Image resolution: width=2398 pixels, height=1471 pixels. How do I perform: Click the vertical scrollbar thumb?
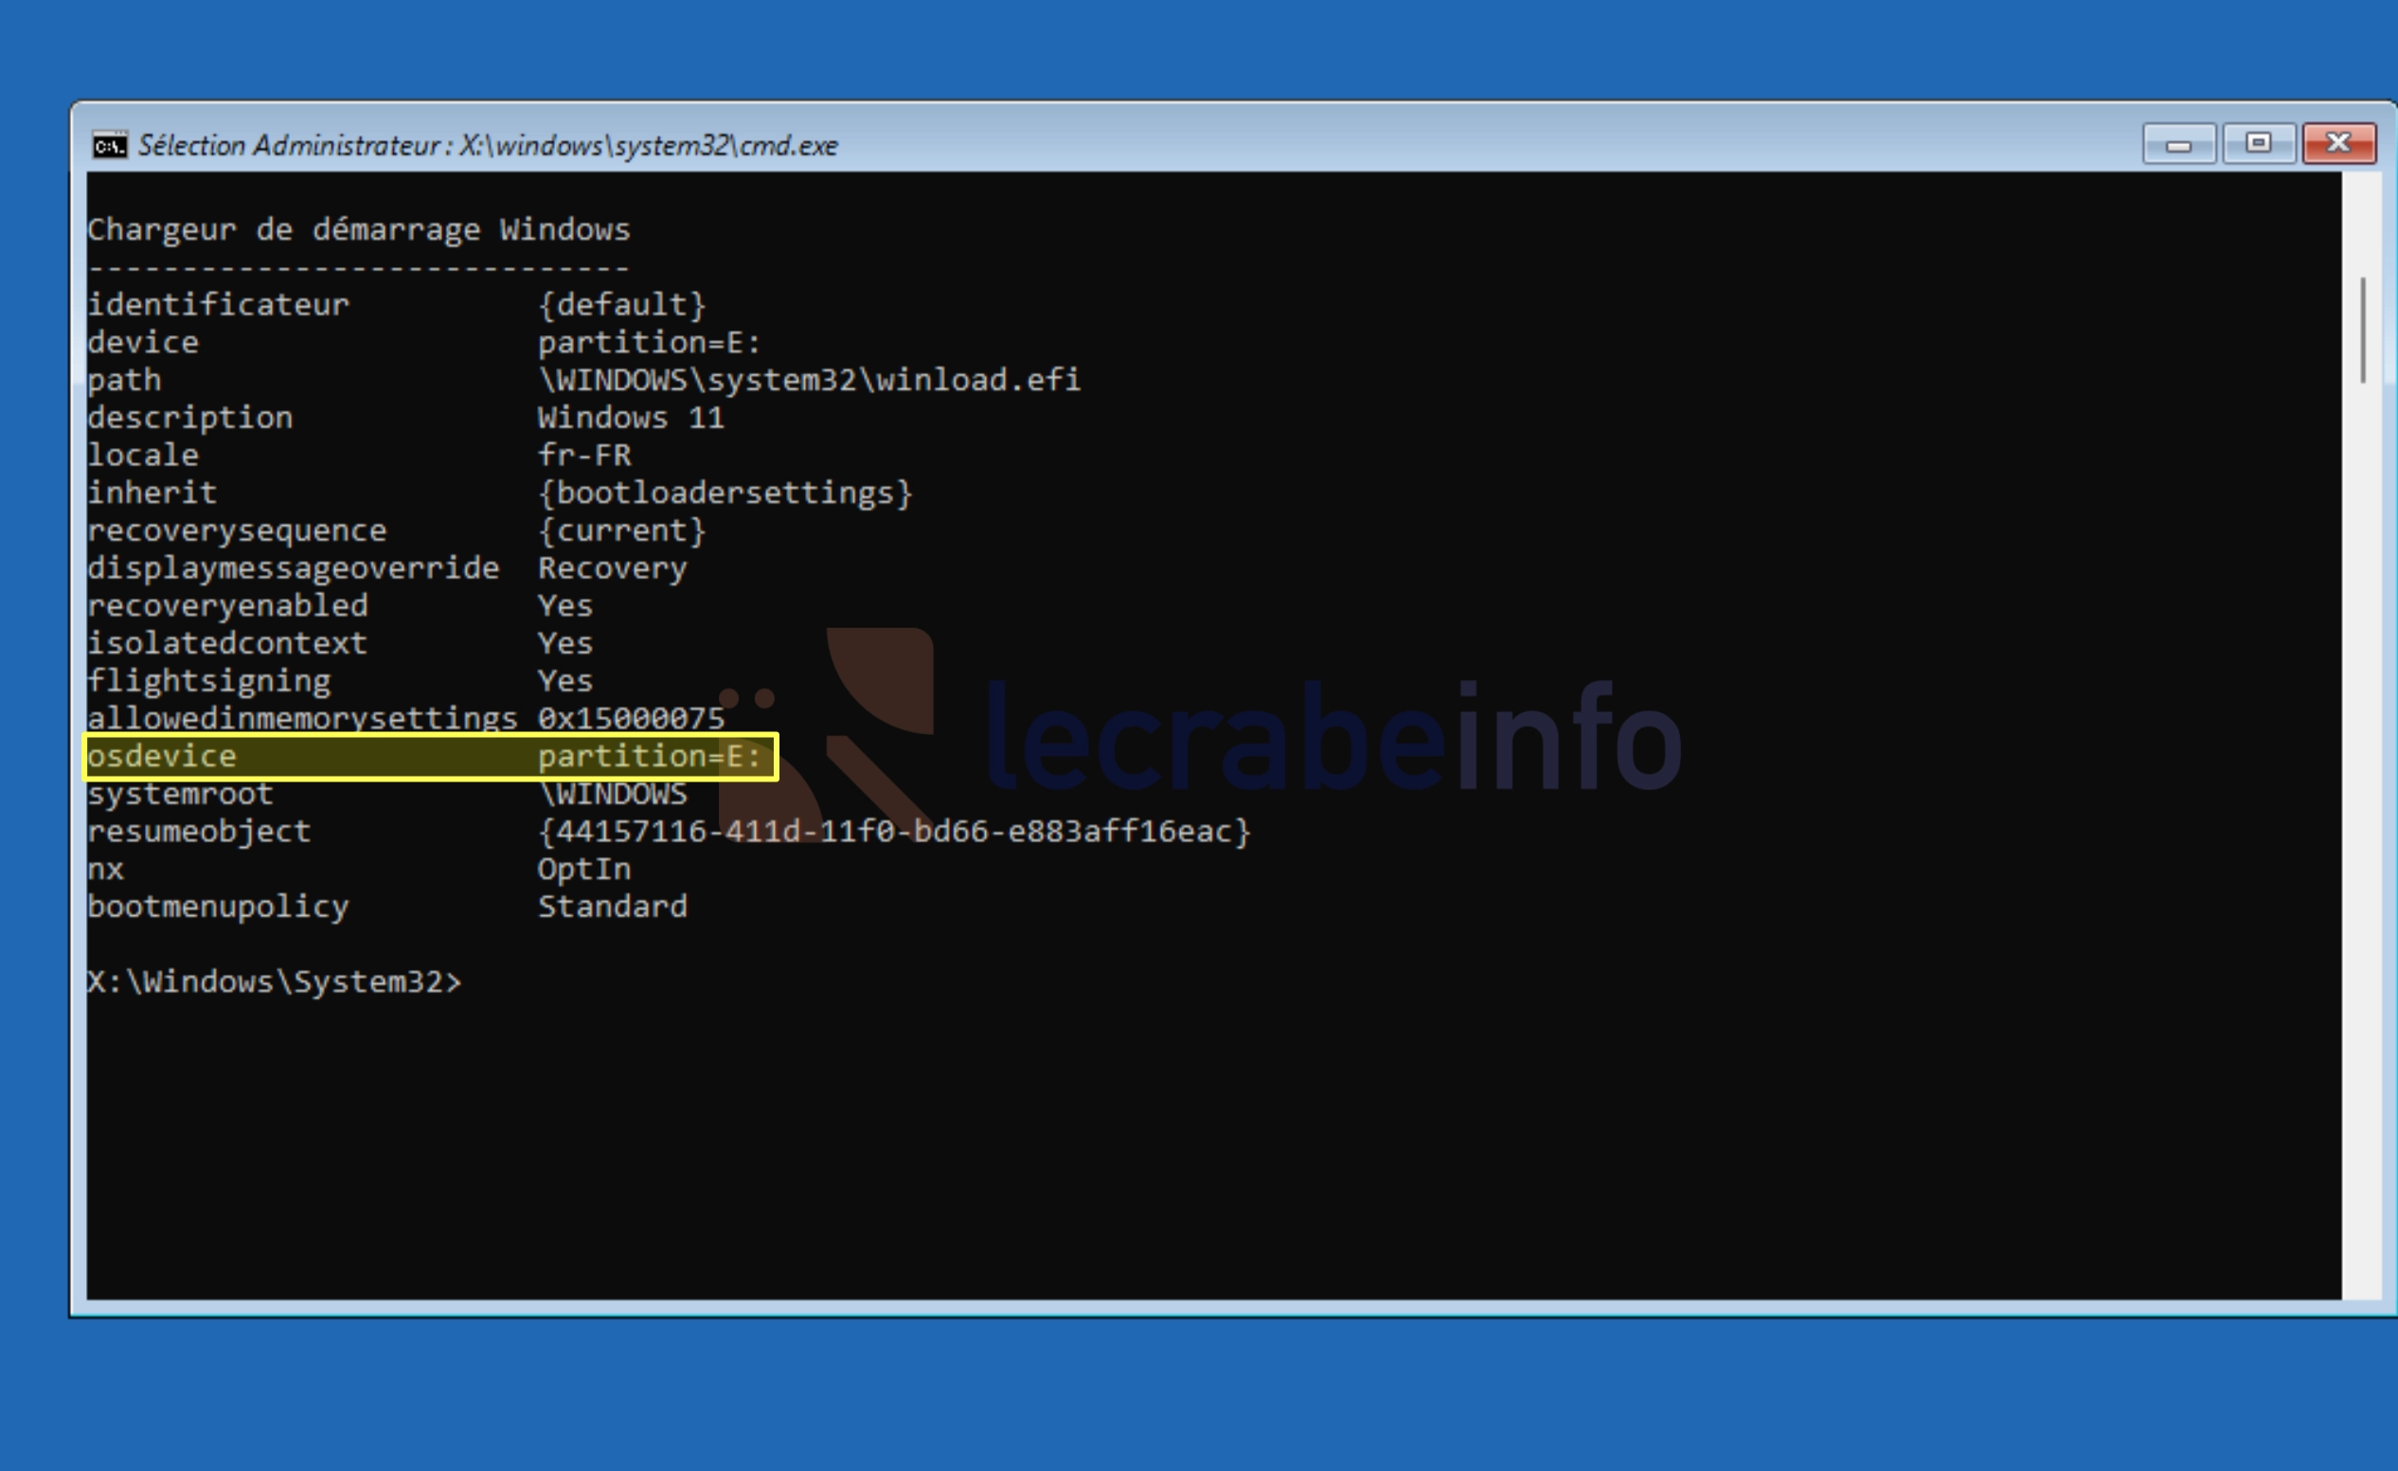point(2362,329)
